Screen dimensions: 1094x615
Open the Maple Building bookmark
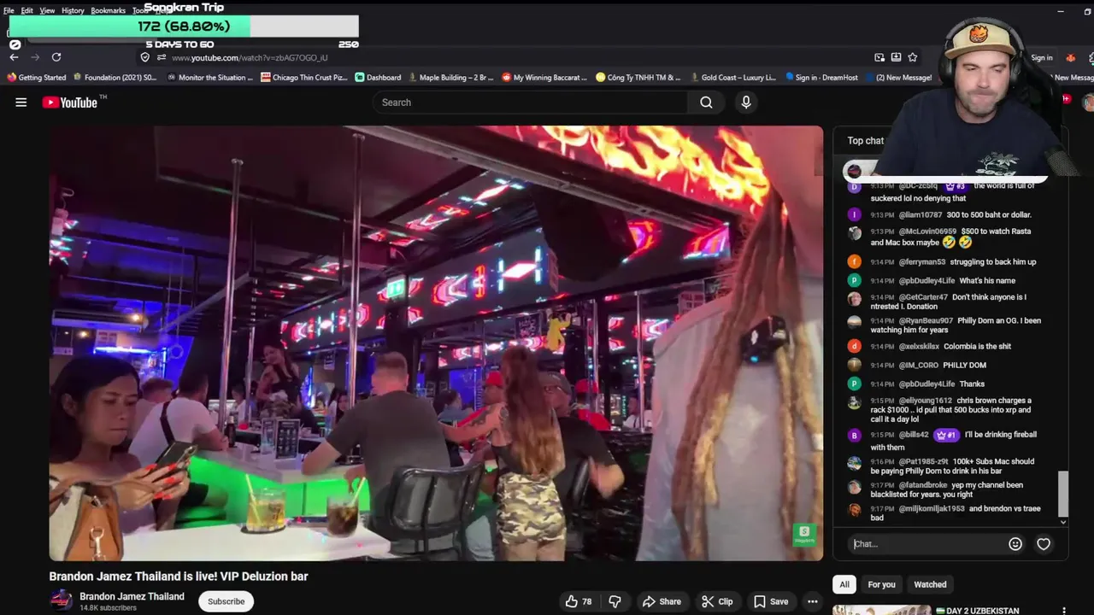coord(450,78)
